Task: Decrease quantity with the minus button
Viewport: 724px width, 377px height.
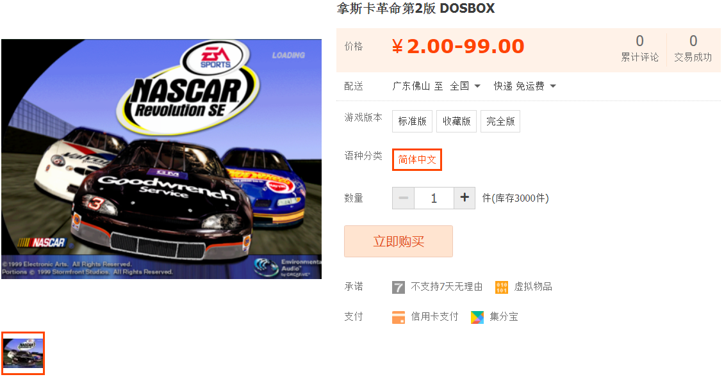Action: coord(403,198)
